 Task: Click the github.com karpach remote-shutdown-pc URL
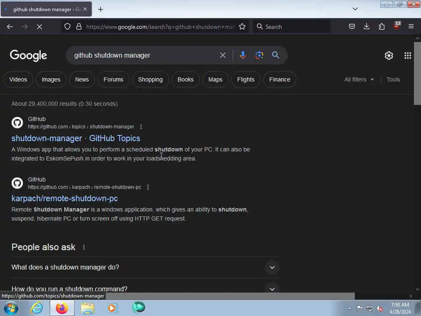coord(85,187)
